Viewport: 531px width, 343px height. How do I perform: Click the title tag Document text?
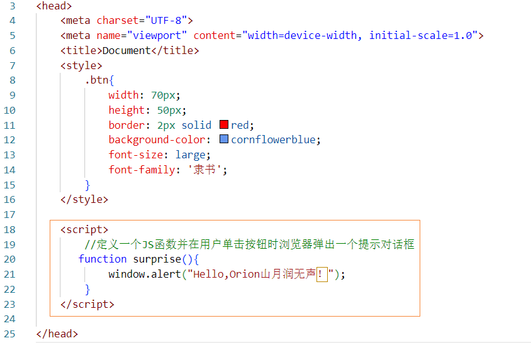pyautogui.click(x=126, y=51)
